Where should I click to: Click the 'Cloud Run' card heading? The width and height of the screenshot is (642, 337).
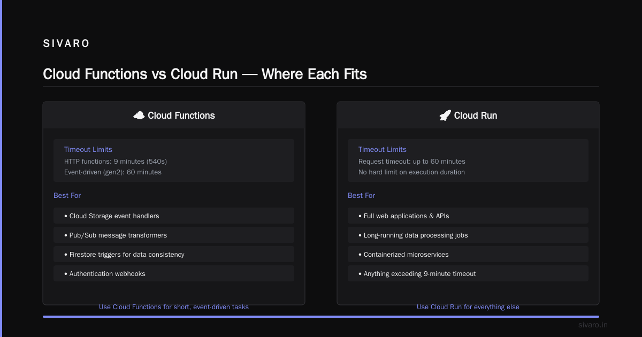(476, 116)
